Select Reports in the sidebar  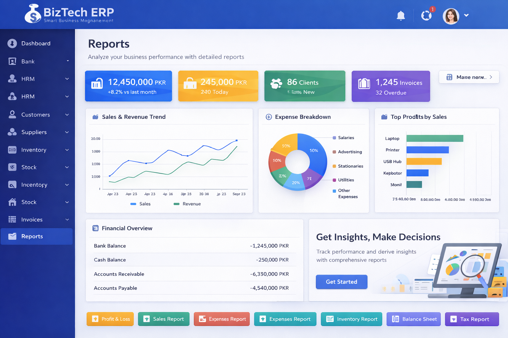[x=32, y=236]
